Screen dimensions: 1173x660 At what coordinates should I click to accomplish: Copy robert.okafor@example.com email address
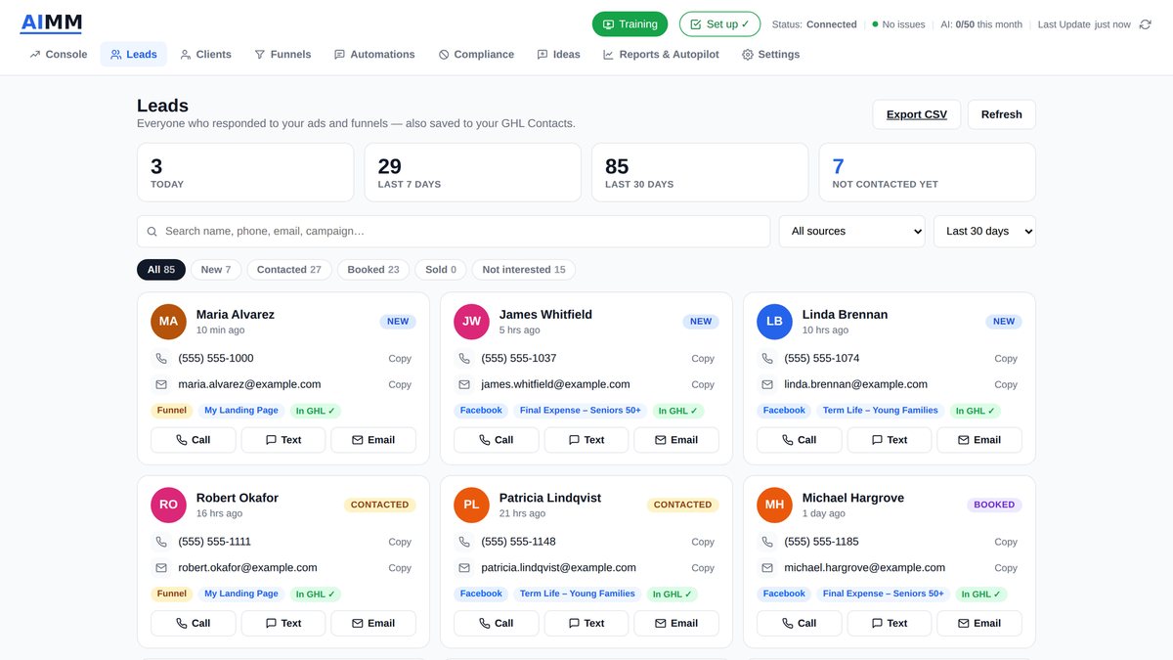(x=400, y=568)
